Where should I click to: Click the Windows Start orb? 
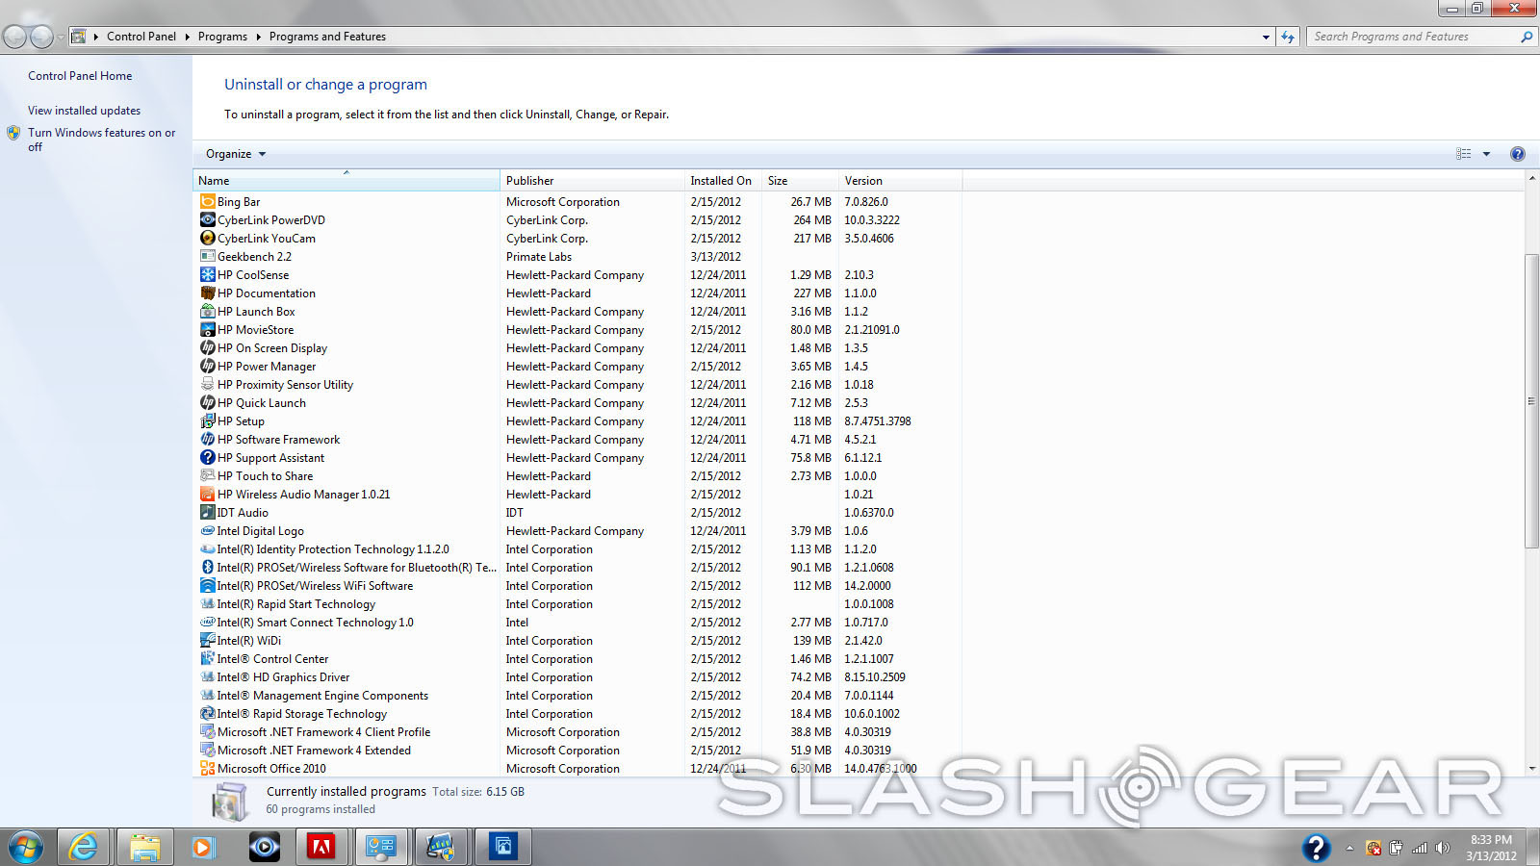tap(26, 847)
